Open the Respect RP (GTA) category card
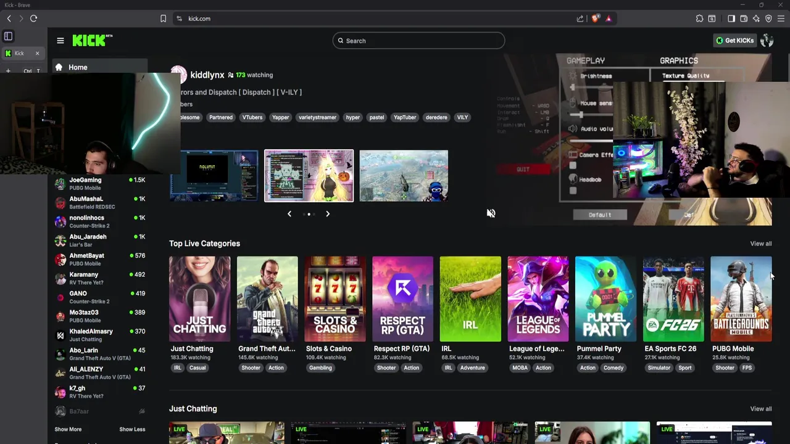790x444 pixels. 402,299
